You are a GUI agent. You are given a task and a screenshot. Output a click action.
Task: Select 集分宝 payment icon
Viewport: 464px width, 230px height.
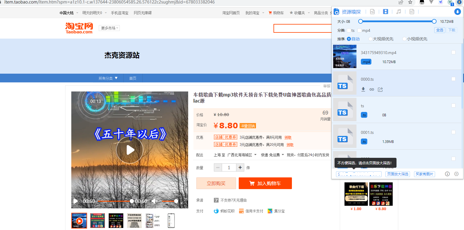(270, 211)
